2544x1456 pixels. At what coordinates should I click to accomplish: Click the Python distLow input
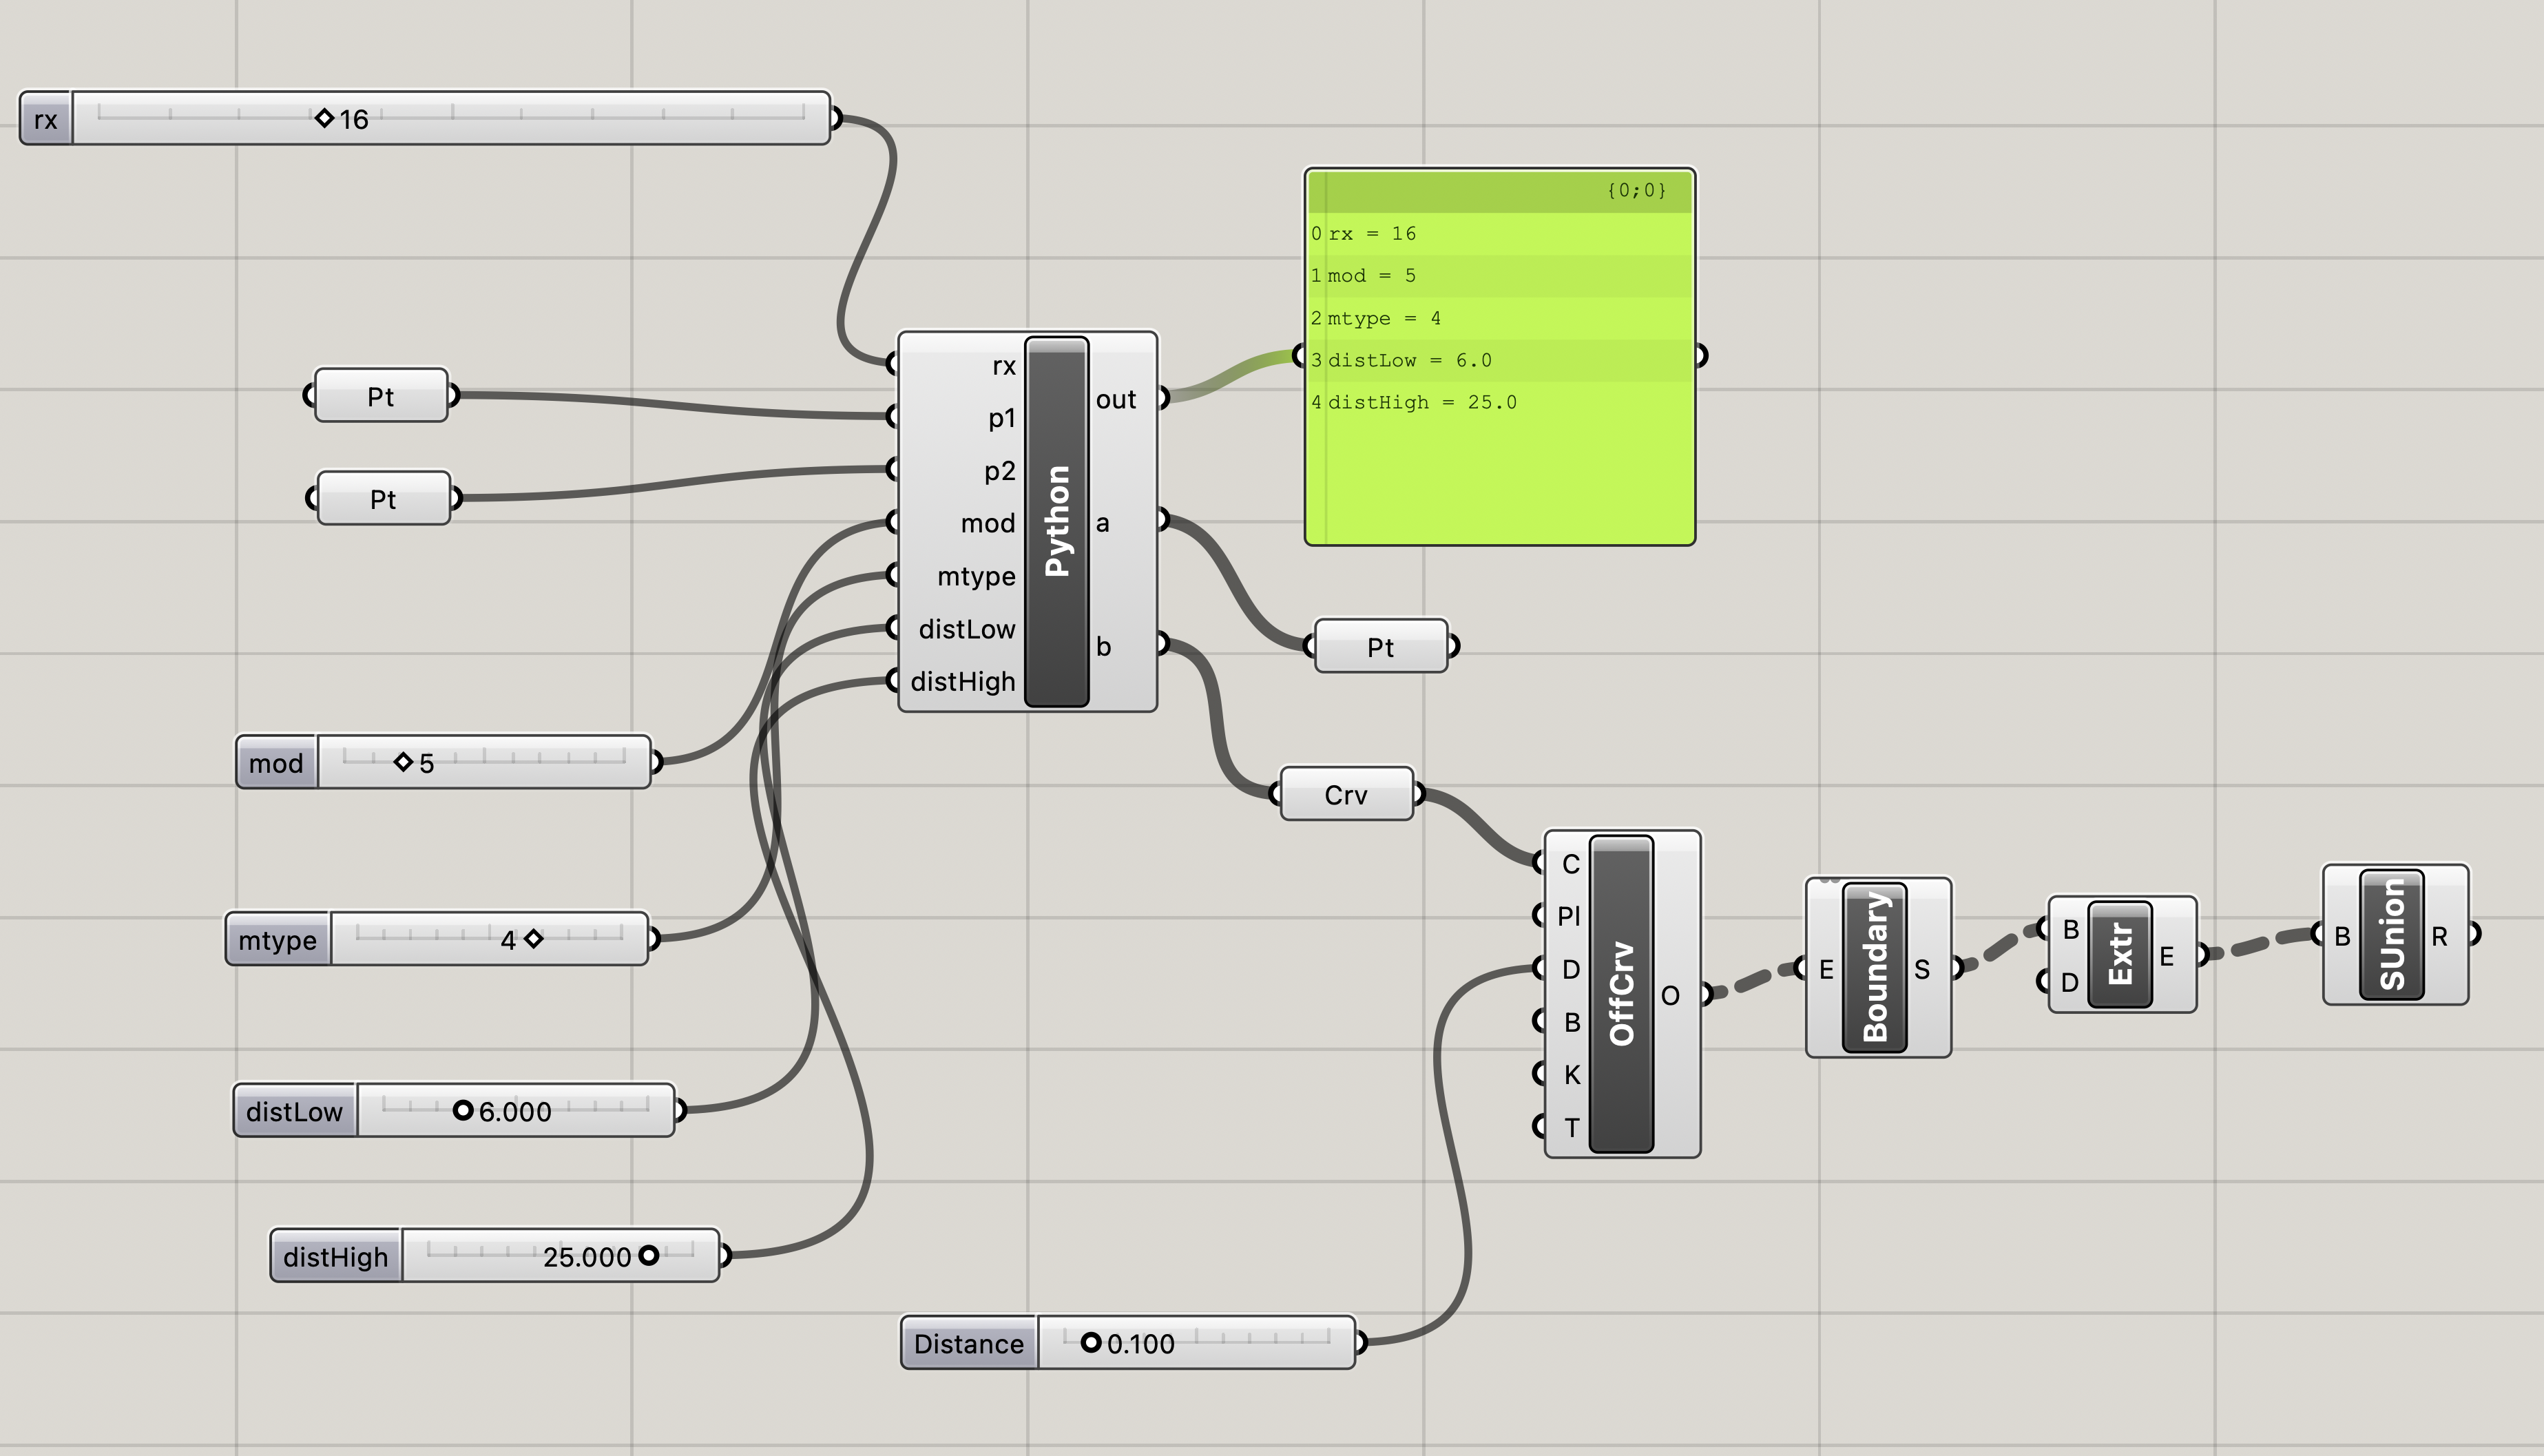pyautogui.click(x=967, y=629)
